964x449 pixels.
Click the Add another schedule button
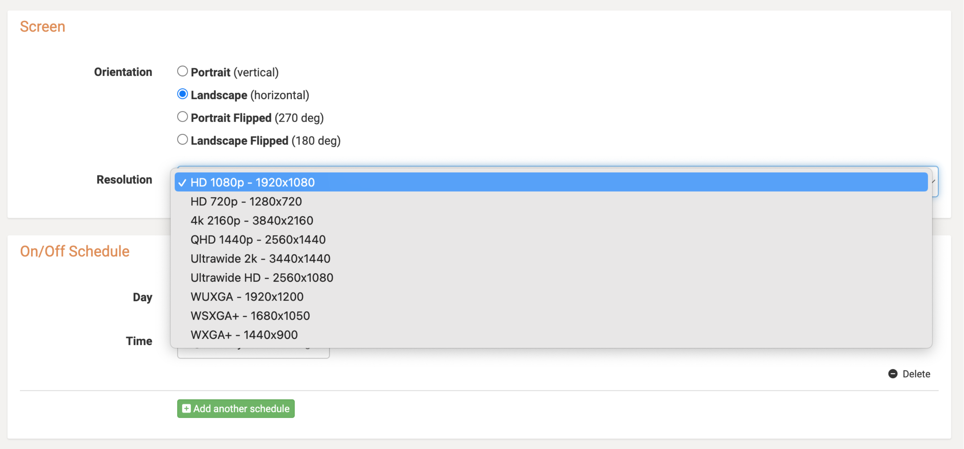pyautogui.click(x=236, y=408)
